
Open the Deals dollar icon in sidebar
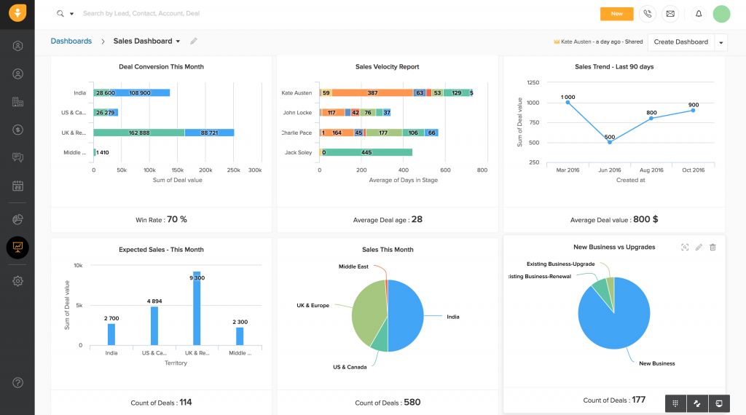[x=17, y=130]
